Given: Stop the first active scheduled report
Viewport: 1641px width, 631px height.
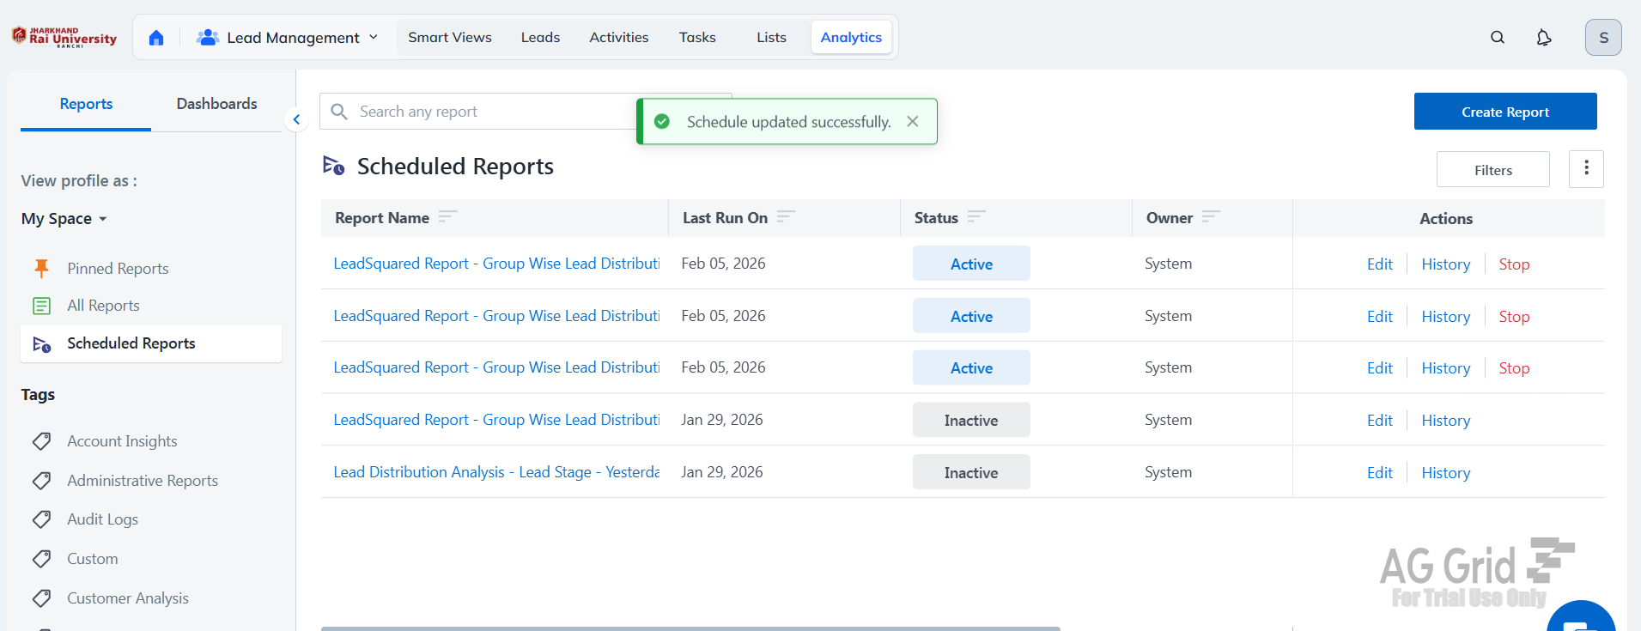Looking at the screenshot, I should (1514, 264).
